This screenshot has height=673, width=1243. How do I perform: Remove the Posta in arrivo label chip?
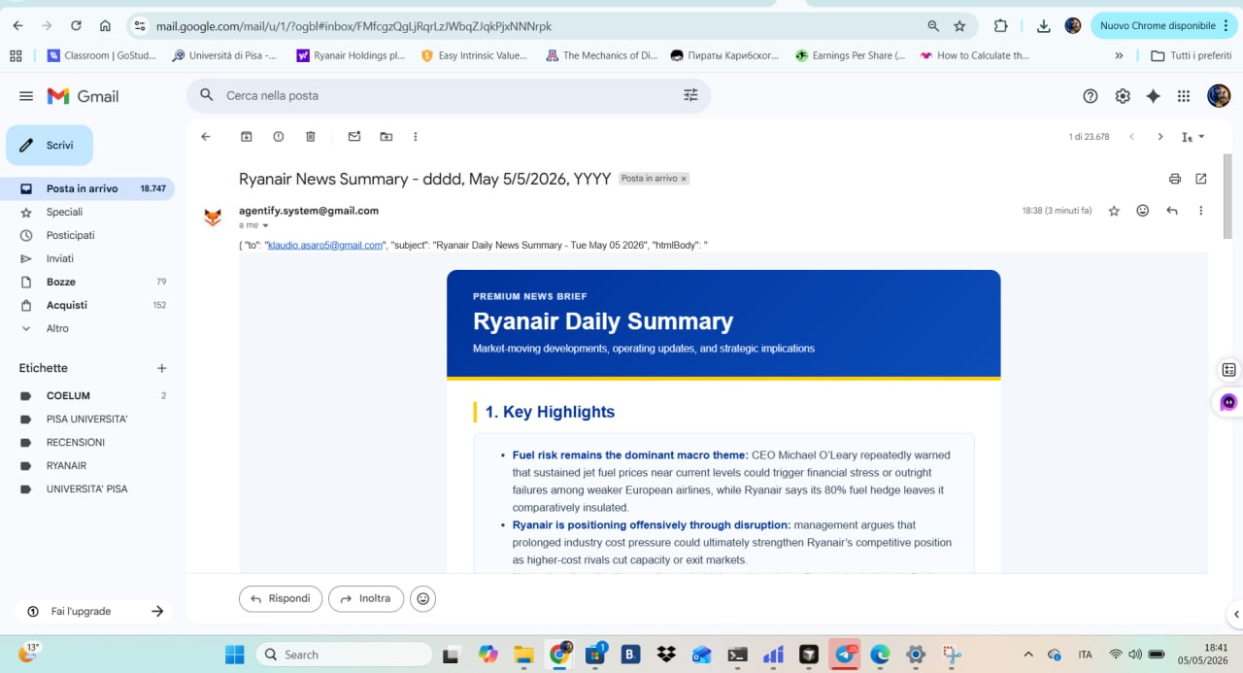click(684, 179)
